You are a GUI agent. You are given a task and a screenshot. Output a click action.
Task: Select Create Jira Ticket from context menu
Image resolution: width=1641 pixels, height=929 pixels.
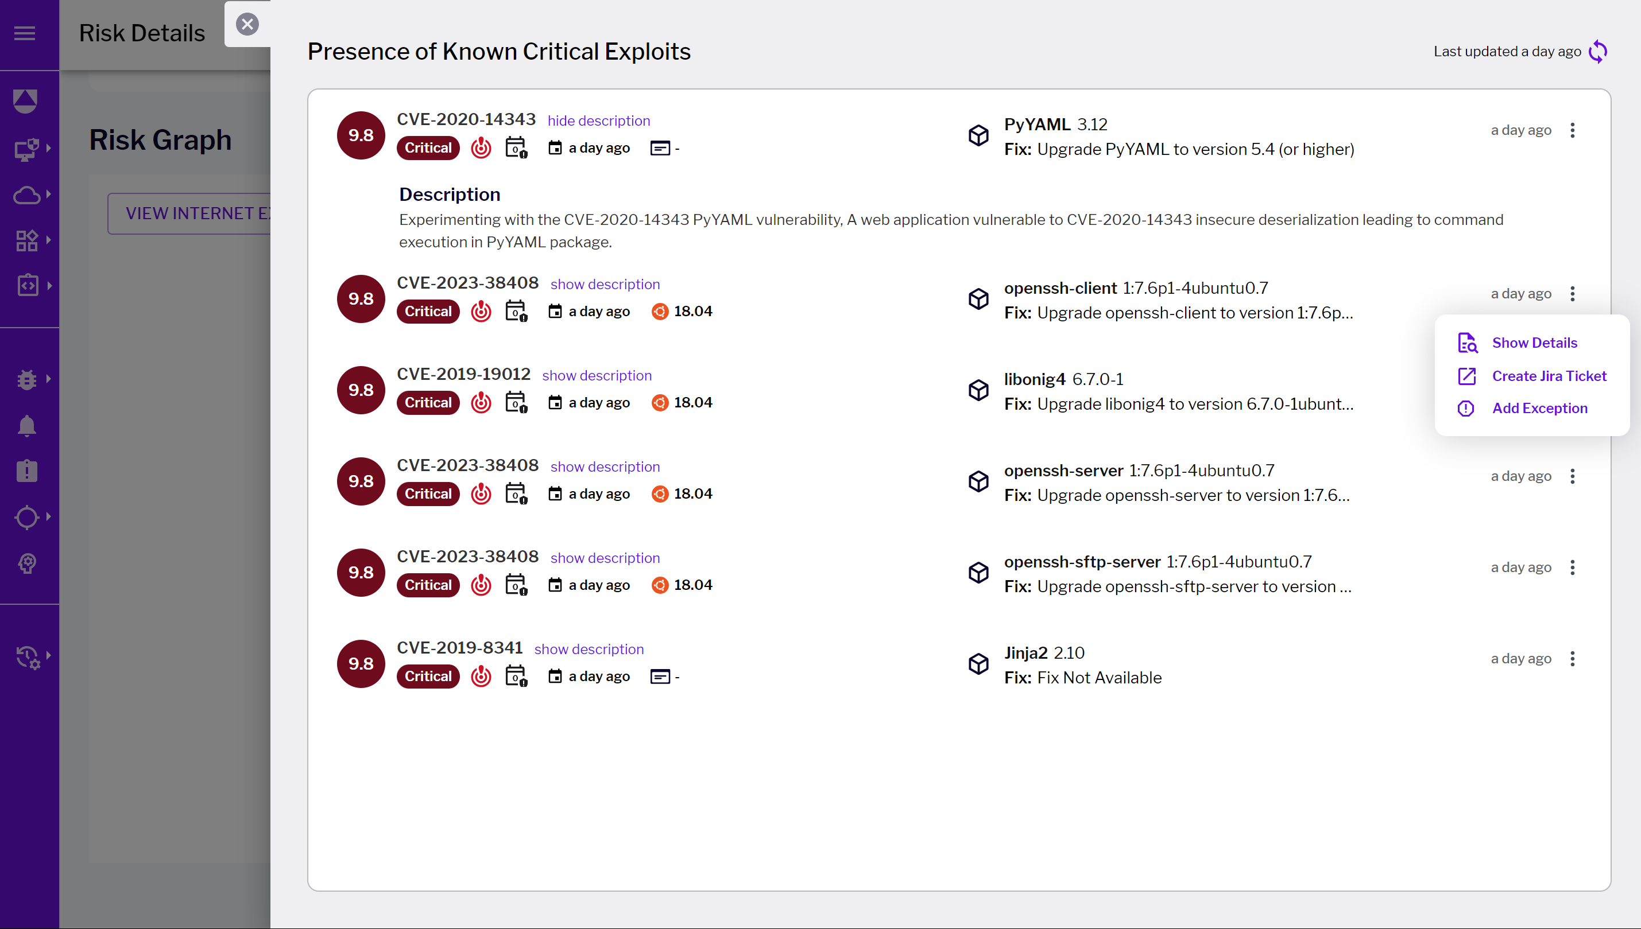[x=1549, y=376]
